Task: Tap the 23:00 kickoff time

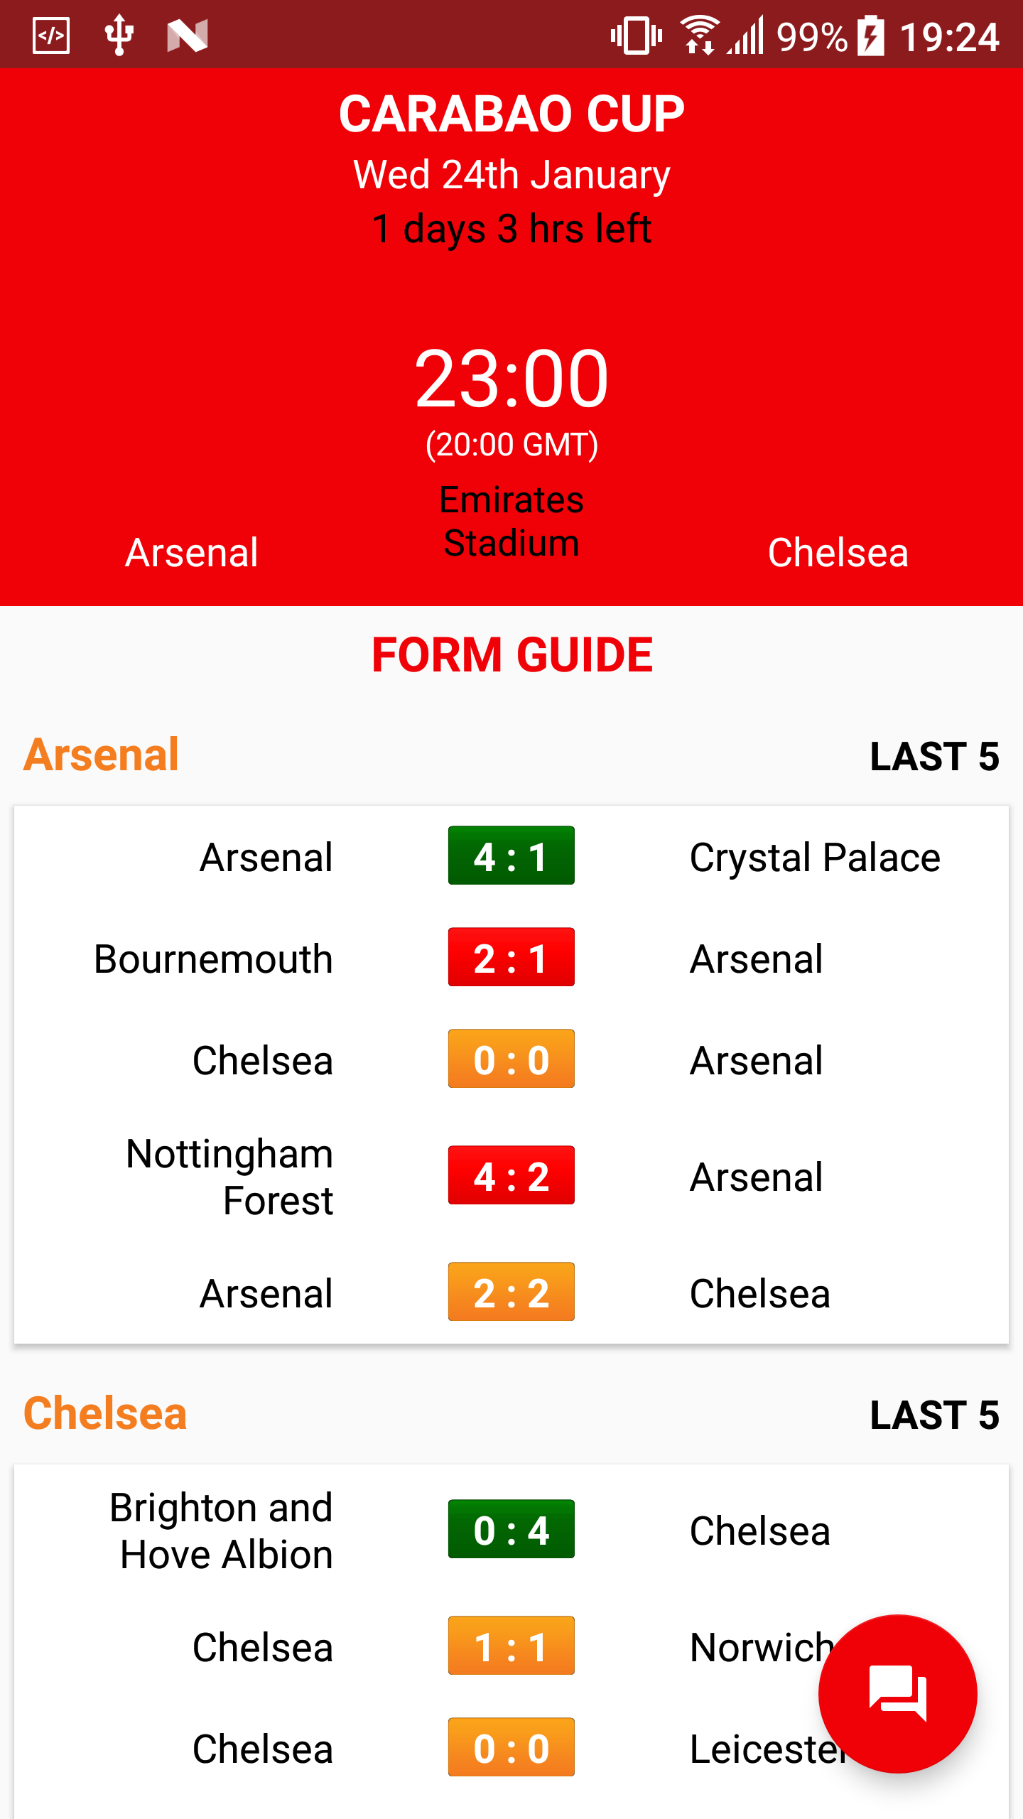Action: pyautogui.click(x=511, y=379)
